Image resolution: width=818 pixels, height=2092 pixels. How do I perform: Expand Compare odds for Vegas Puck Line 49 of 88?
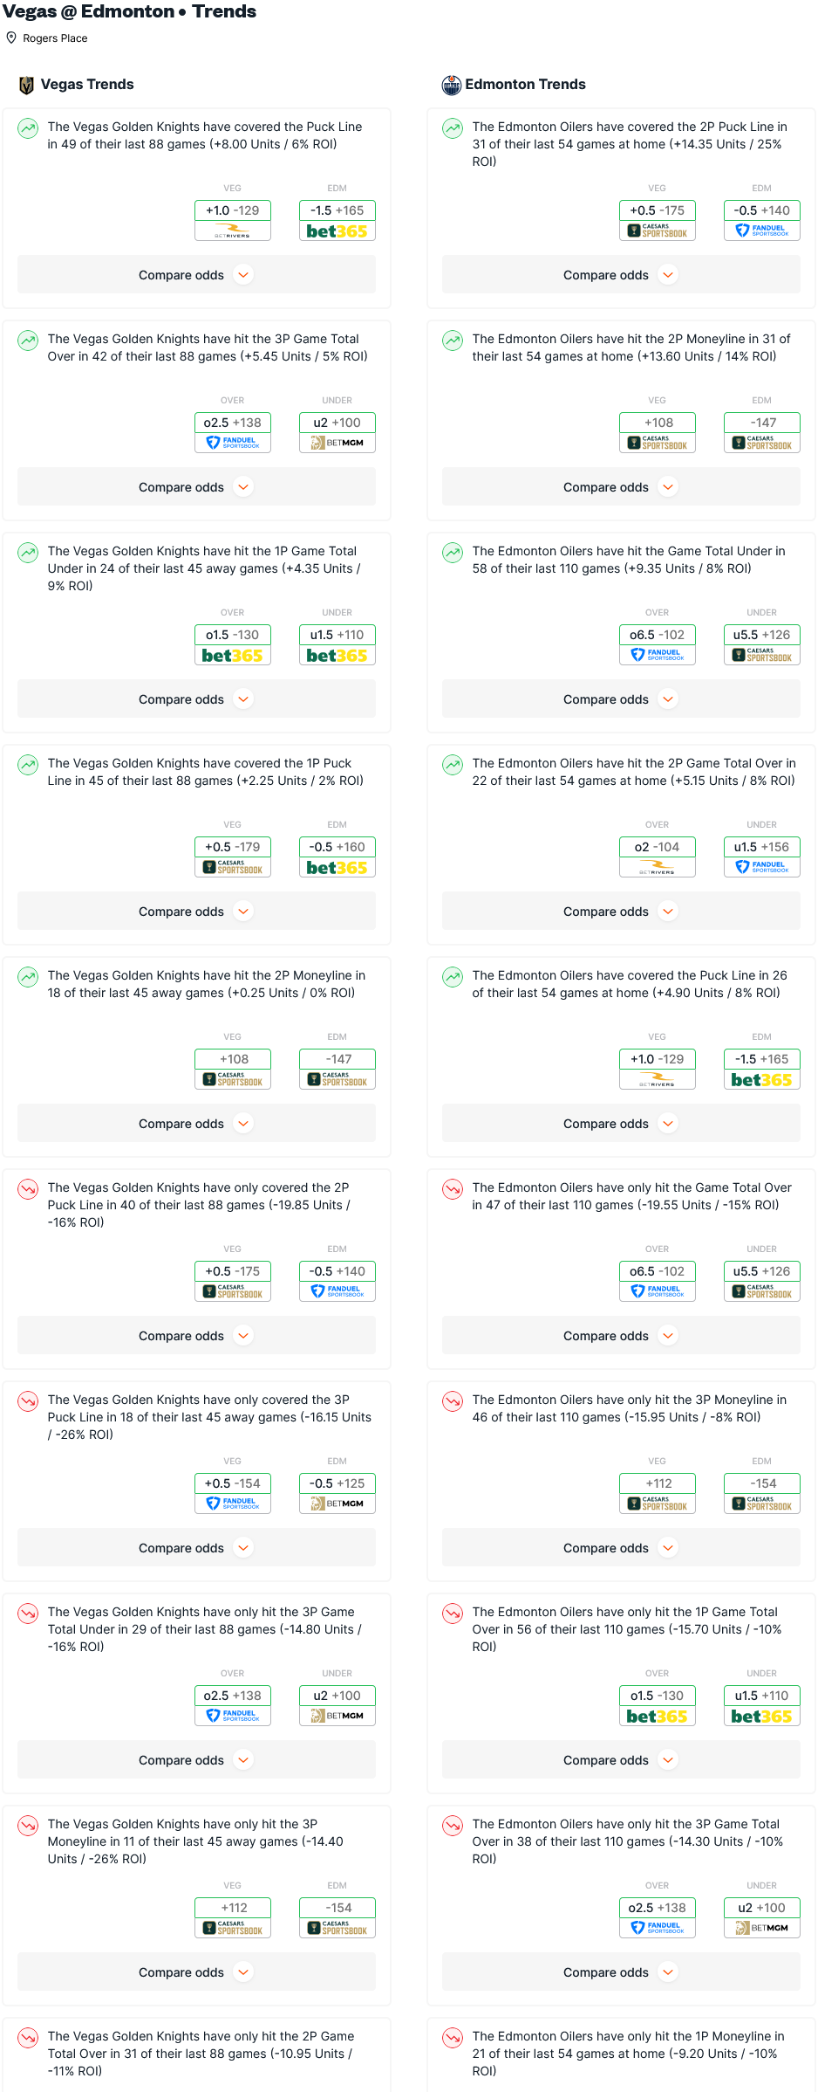tap(196, 275)
